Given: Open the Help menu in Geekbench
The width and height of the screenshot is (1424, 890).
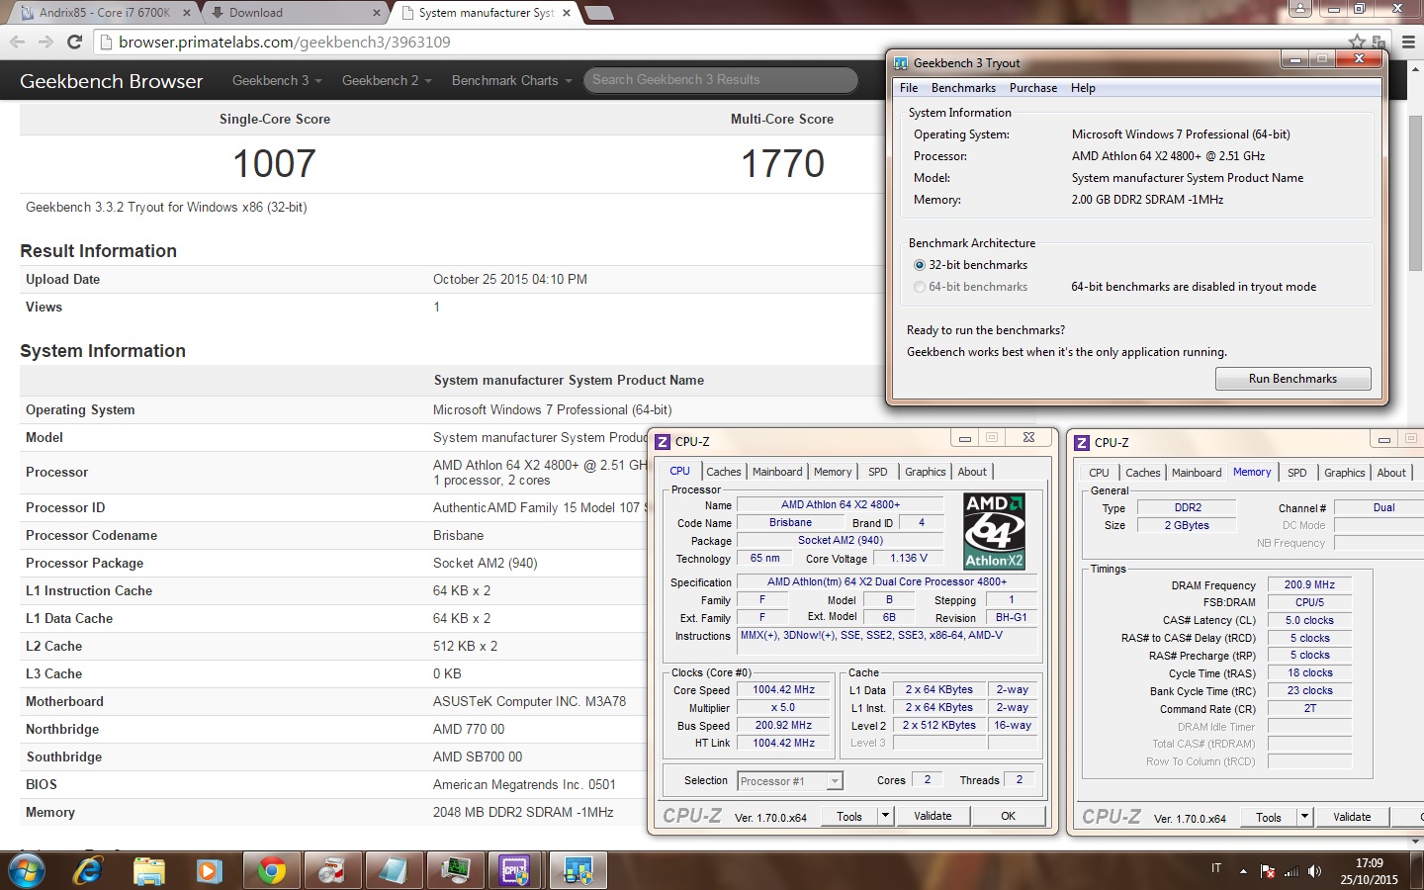Looking at the screenshot, I should click(x=1083, y=88).
